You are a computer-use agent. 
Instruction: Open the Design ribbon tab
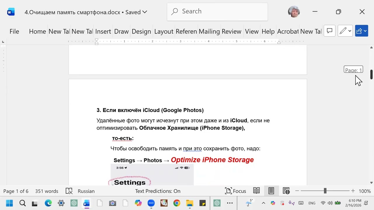click(x=141, y=32)
